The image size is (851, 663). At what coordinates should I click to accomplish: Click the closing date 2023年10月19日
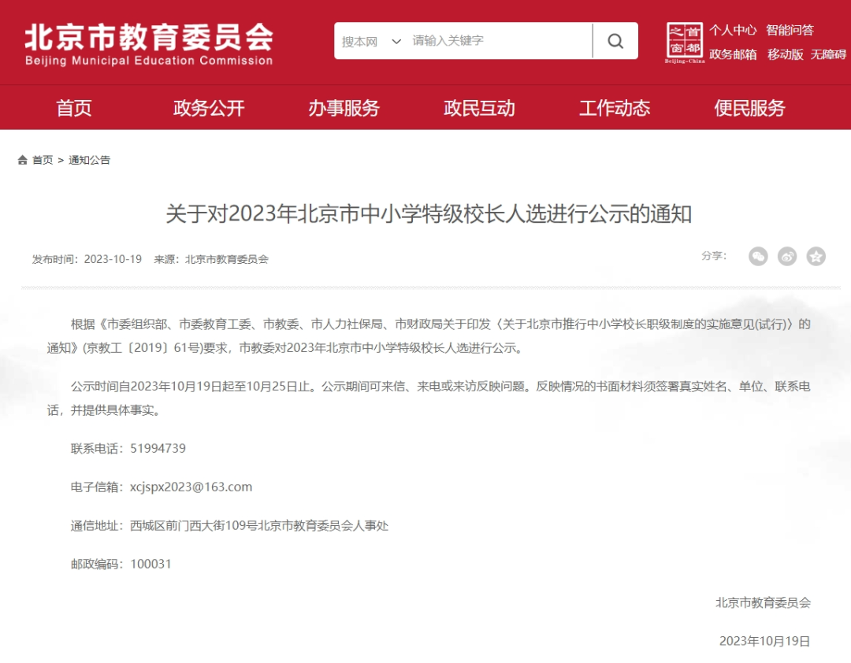coord(764,641)
